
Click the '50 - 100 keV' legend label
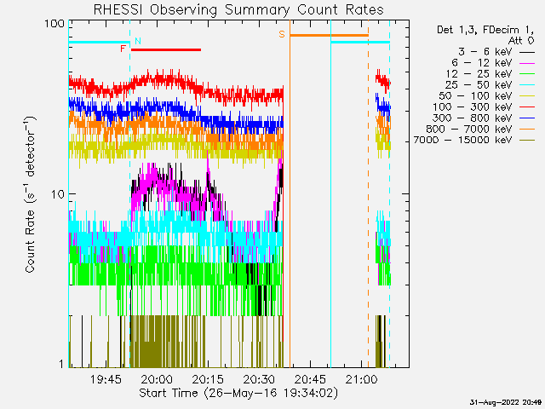pyautogui.click(x=475, y=96)
